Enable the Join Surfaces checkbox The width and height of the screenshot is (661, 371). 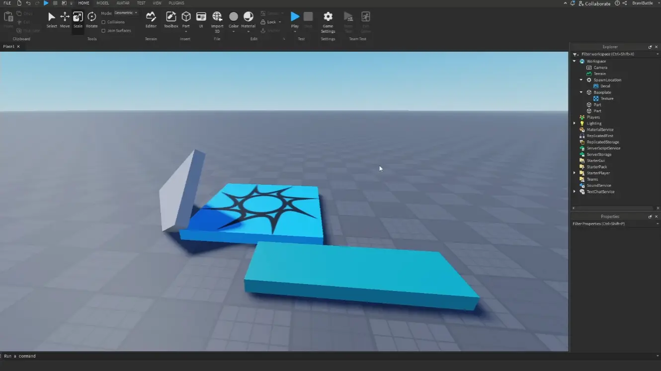tap(103, 31)
